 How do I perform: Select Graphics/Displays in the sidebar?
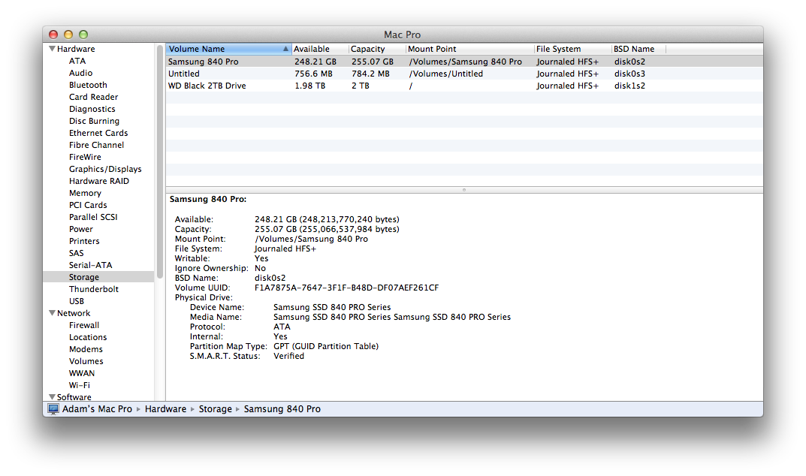tap(105, 169)
